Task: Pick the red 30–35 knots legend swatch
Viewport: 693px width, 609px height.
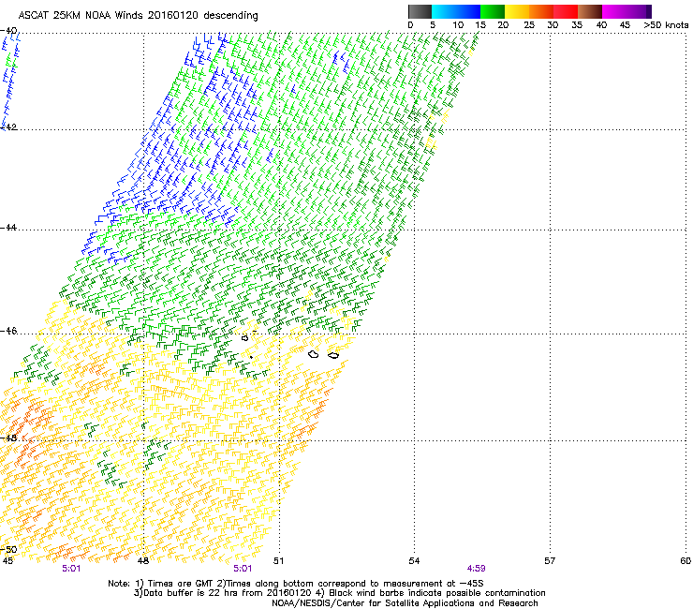Action: pyautogui.click(x=566, y=11)
